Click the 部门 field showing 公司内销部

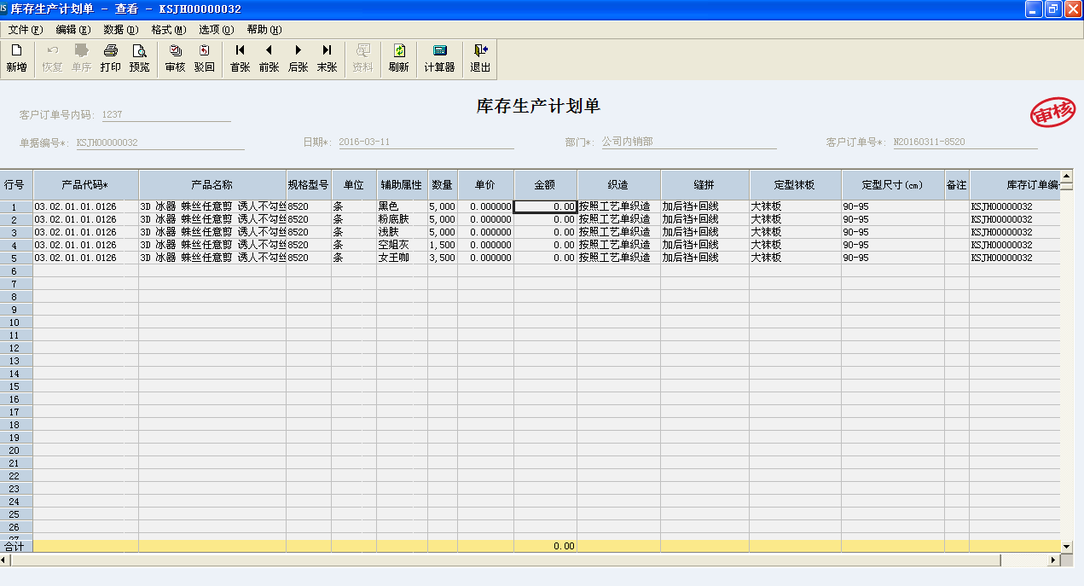tap(688, 142)
